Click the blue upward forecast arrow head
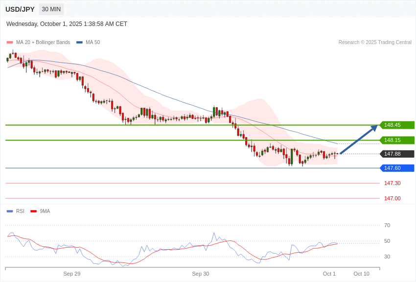This screenshot has width=416, height=282. [374, 127]
